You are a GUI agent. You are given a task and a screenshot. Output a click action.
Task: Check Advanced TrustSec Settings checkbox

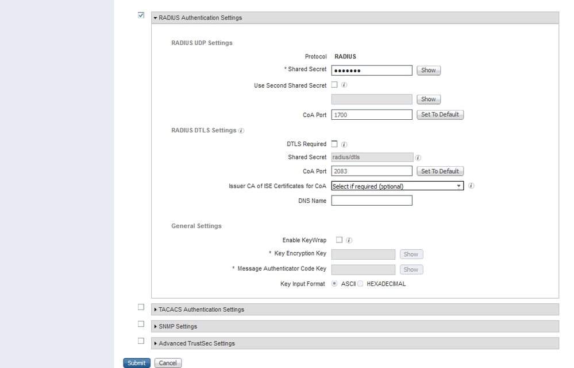pyautogui.click(x=141, y=340)
